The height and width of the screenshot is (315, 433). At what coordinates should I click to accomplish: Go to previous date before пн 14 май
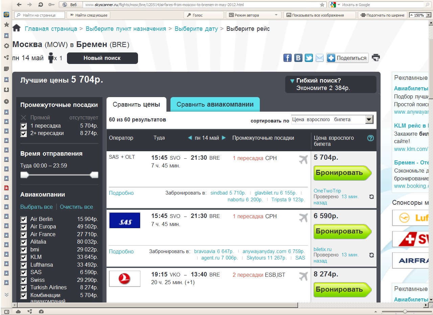point(190,138)
